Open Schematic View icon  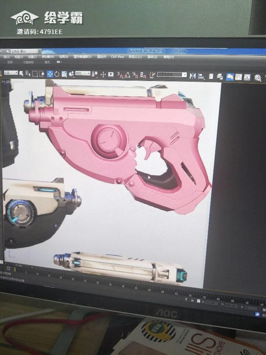click(247, 77)
